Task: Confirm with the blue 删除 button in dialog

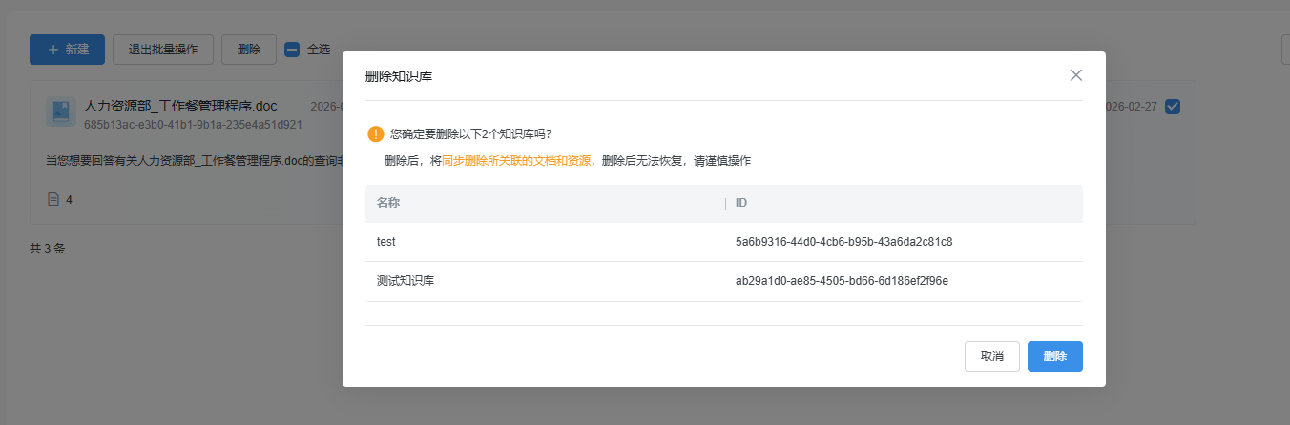Action: [x=1054, y=356]
